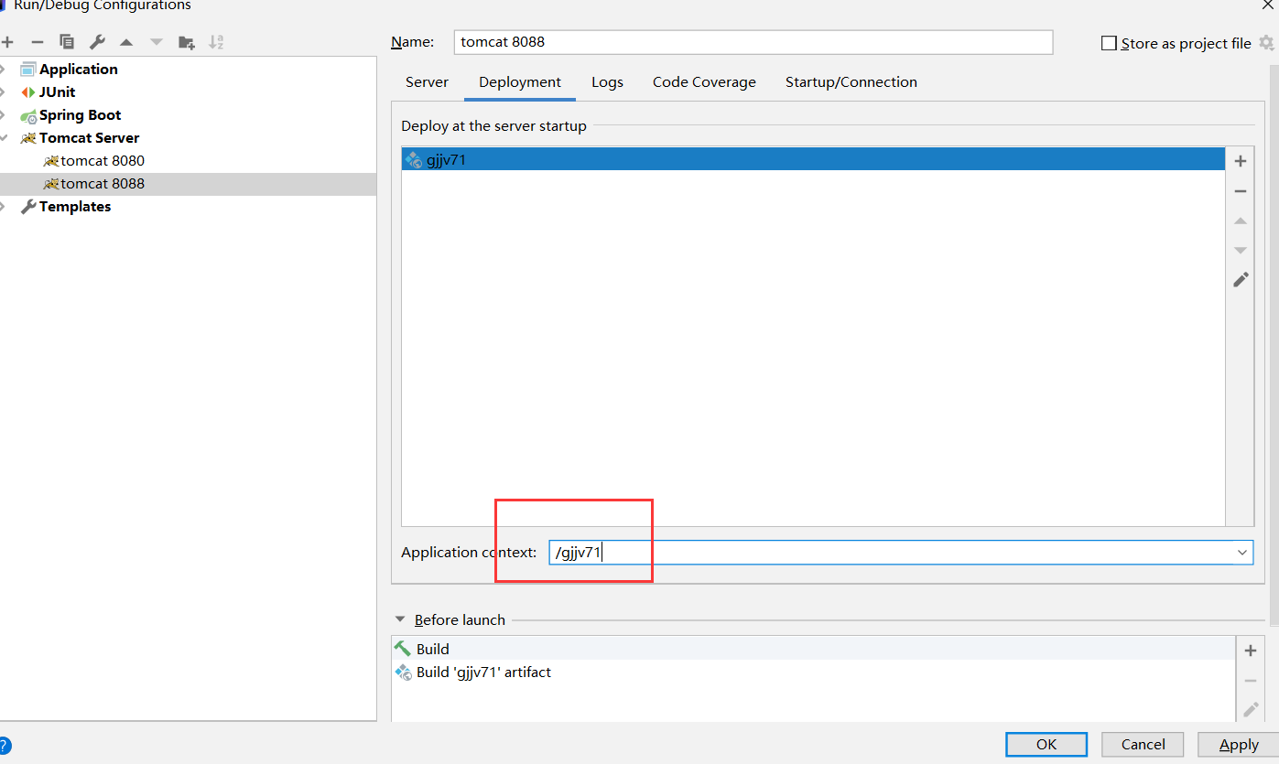Create new folder for configurations
Viewport: 1279px width, 764px height.
click(186, 42)
